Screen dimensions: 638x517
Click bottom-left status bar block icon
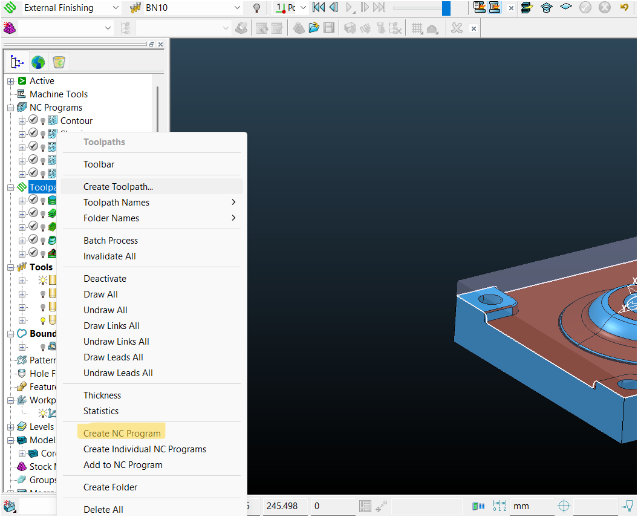10,506
